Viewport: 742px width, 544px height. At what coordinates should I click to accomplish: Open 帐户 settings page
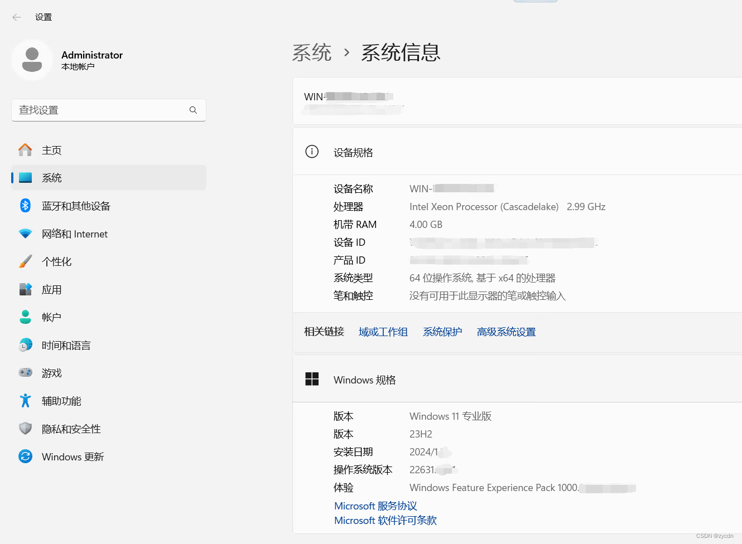(x=109, y=317)
